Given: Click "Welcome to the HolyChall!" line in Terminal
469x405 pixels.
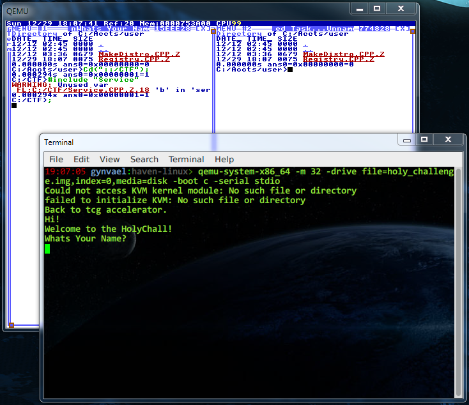Looking at the screenshot, I should [108, 229].
